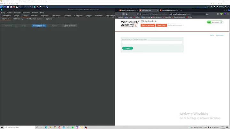Open the Exploit-DB bookmark

[167, 17]
